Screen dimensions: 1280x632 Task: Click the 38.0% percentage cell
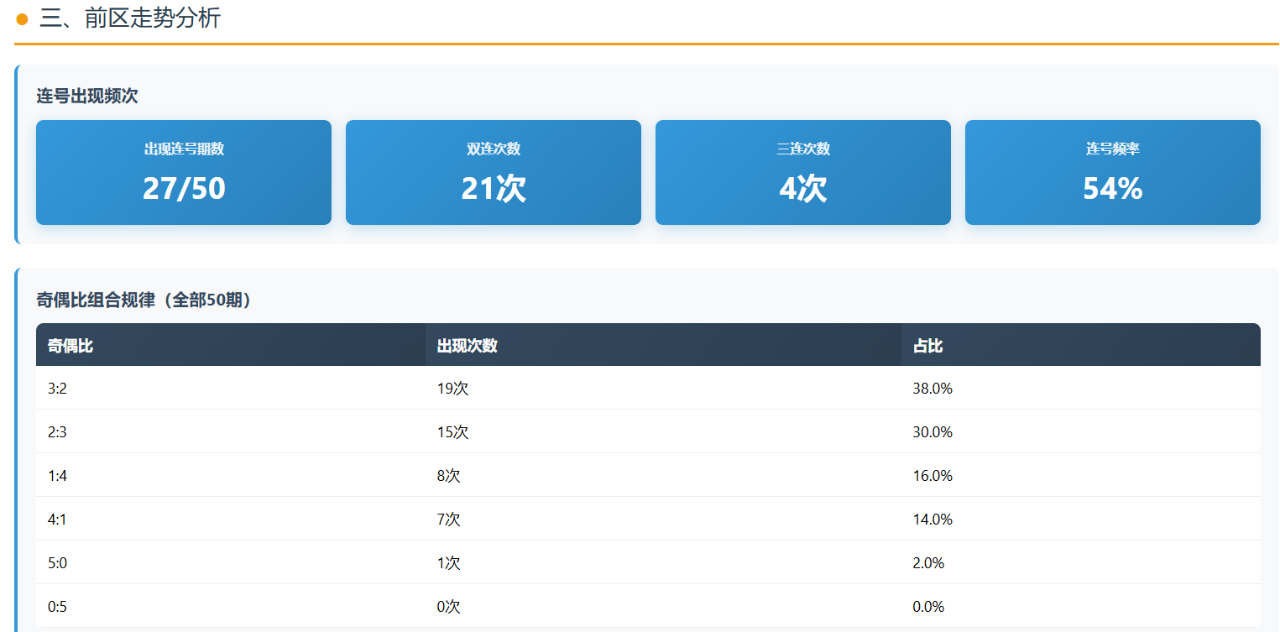[933, 389]
